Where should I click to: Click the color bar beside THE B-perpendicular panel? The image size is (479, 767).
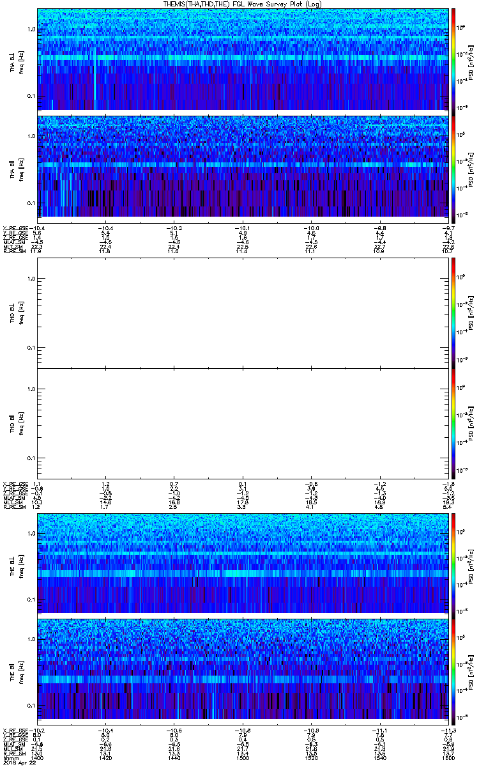tap(453, 562)
